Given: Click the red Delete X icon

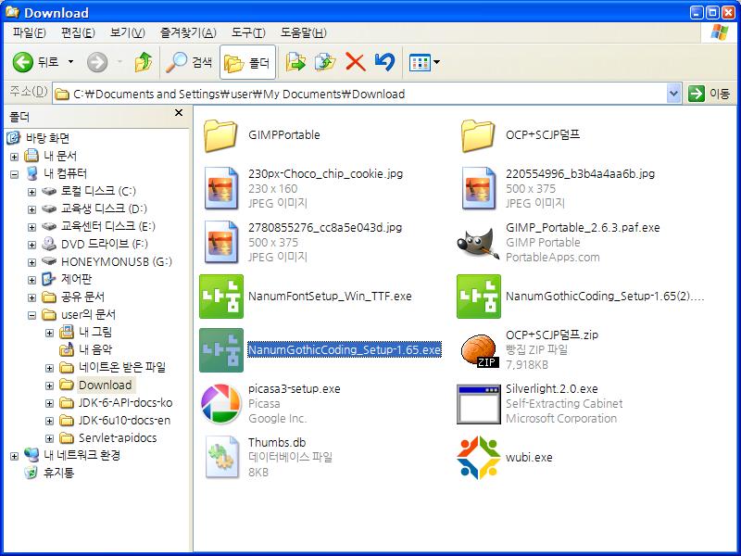Looking at the screenshot, I should pos(356,62).
